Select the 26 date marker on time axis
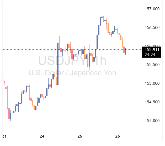 [118, 136]
